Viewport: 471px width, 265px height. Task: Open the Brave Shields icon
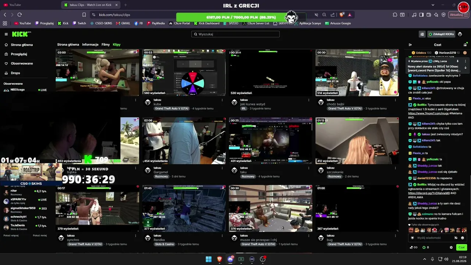tap(341, 15)
